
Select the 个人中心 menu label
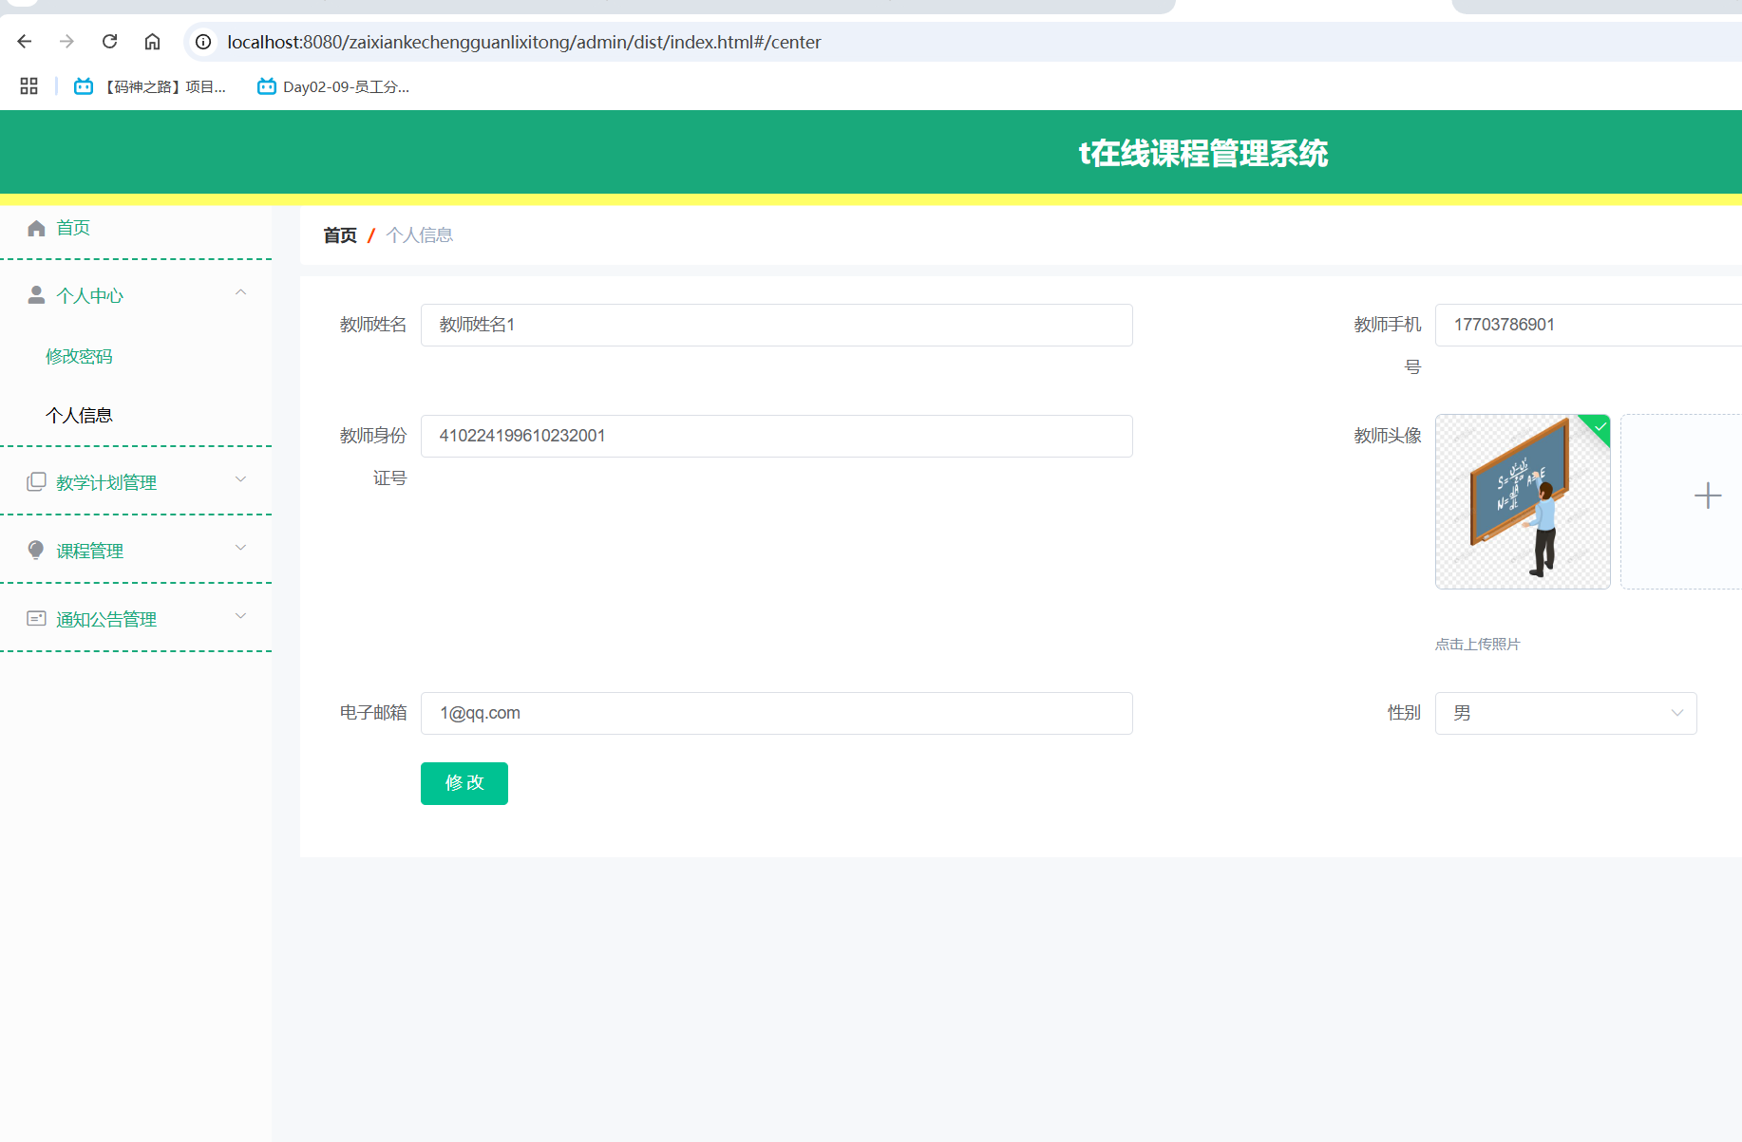89,296
